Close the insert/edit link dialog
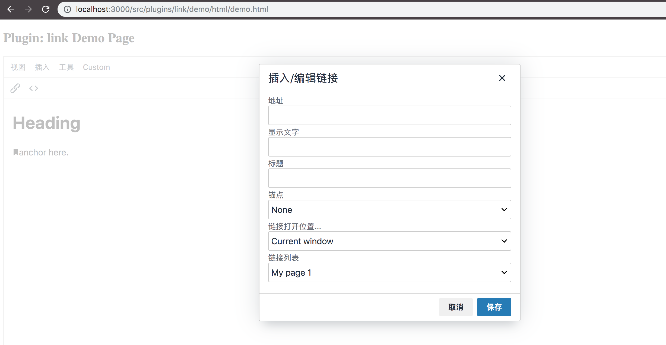This screenshot has height=345, width=666. tap(502, 78)
